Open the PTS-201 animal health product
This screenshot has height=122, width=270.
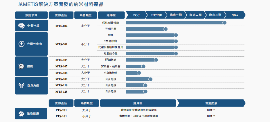click(x=61, y=110)
